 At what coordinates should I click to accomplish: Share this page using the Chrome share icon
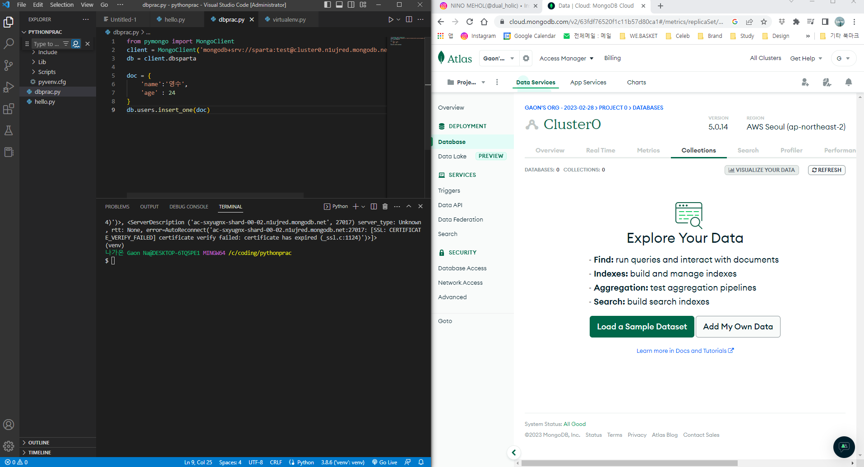coord(749,22)
